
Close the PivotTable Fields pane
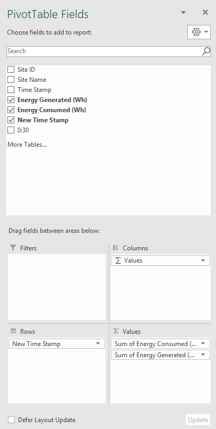(205, 12)
